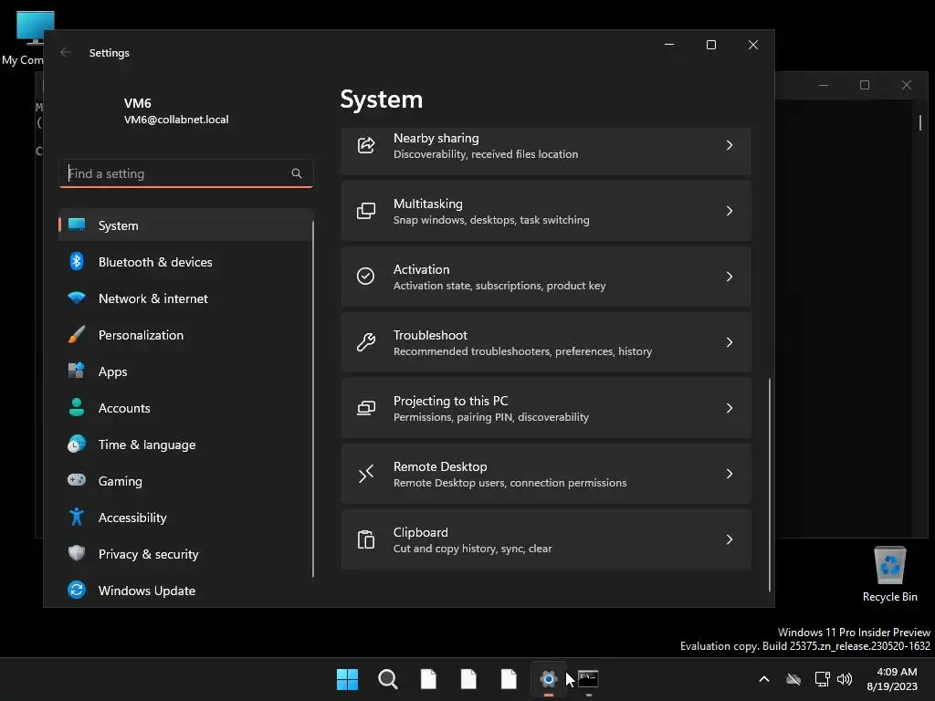Viewport: 935px width, 701px height.
Task: Click the network tray icon
Action: (x=822, y=679)
